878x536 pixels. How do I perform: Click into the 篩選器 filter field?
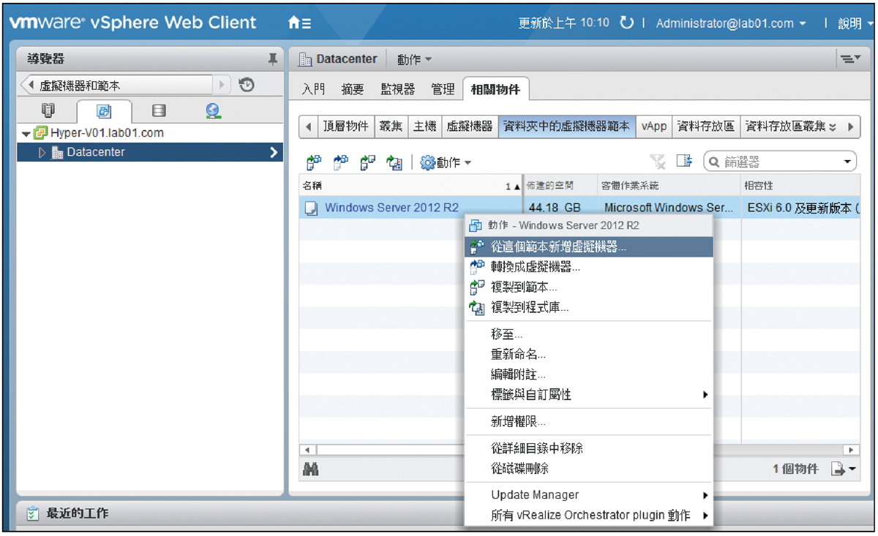779,162
